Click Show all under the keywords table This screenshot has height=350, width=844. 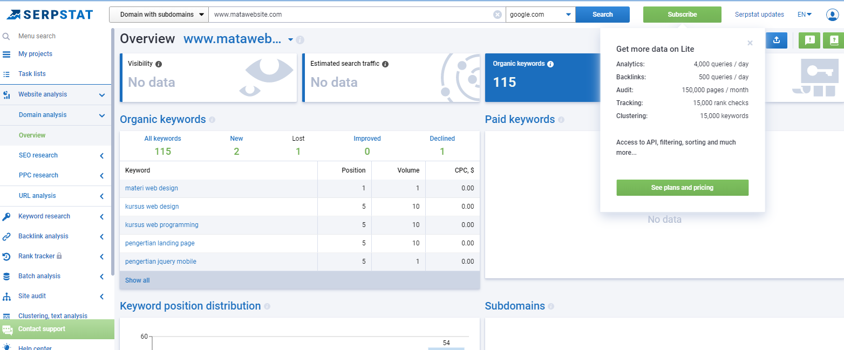(138, 280)
